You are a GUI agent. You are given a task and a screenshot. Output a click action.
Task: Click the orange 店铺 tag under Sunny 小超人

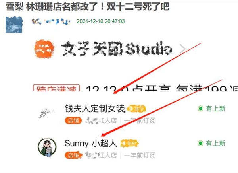(x=74, y=155)
